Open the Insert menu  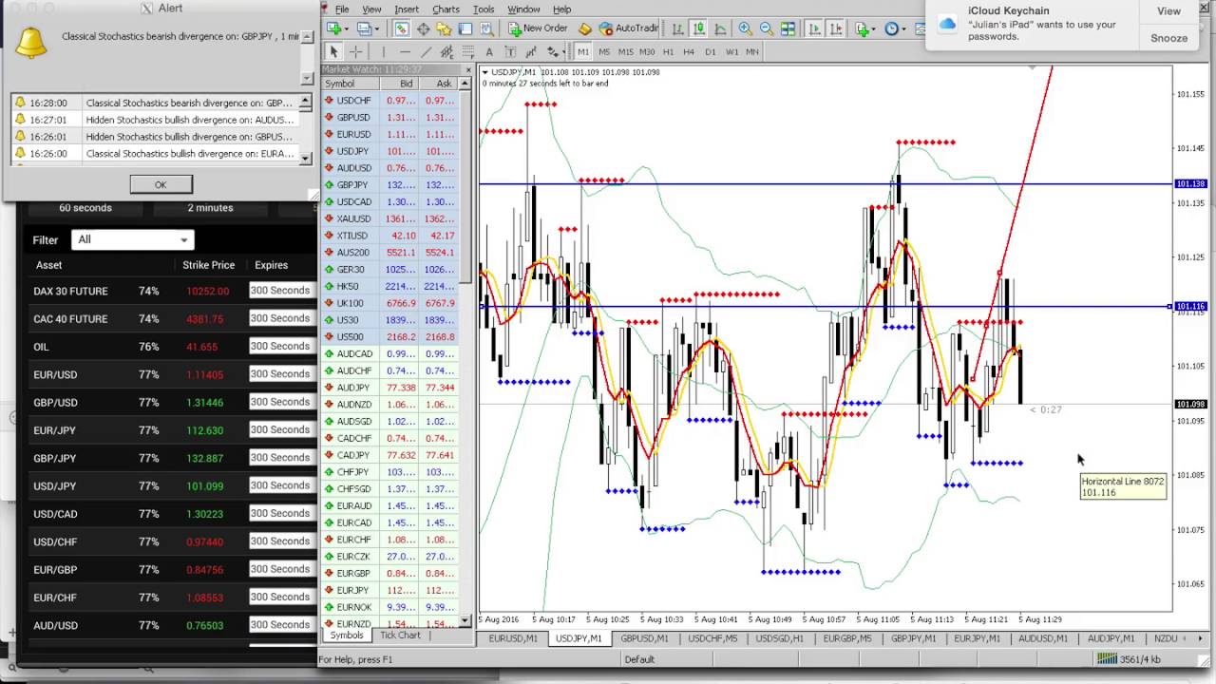click(407, 9)
